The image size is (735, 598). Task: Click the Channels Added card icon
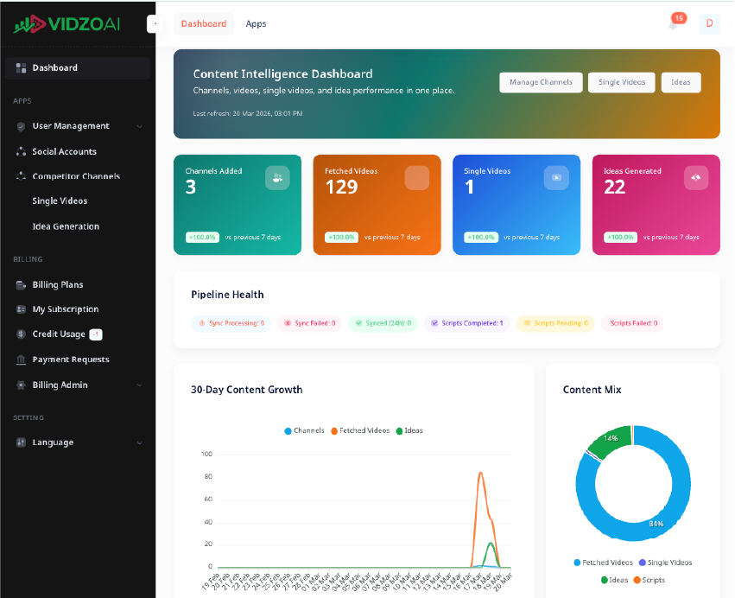(277, 177)
